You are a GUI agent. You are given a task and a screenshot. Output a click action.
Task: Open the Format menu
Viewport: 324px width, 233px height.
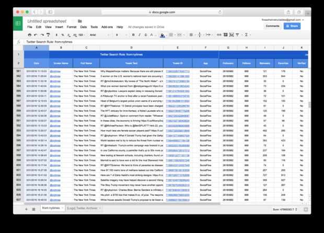(72, 27)
